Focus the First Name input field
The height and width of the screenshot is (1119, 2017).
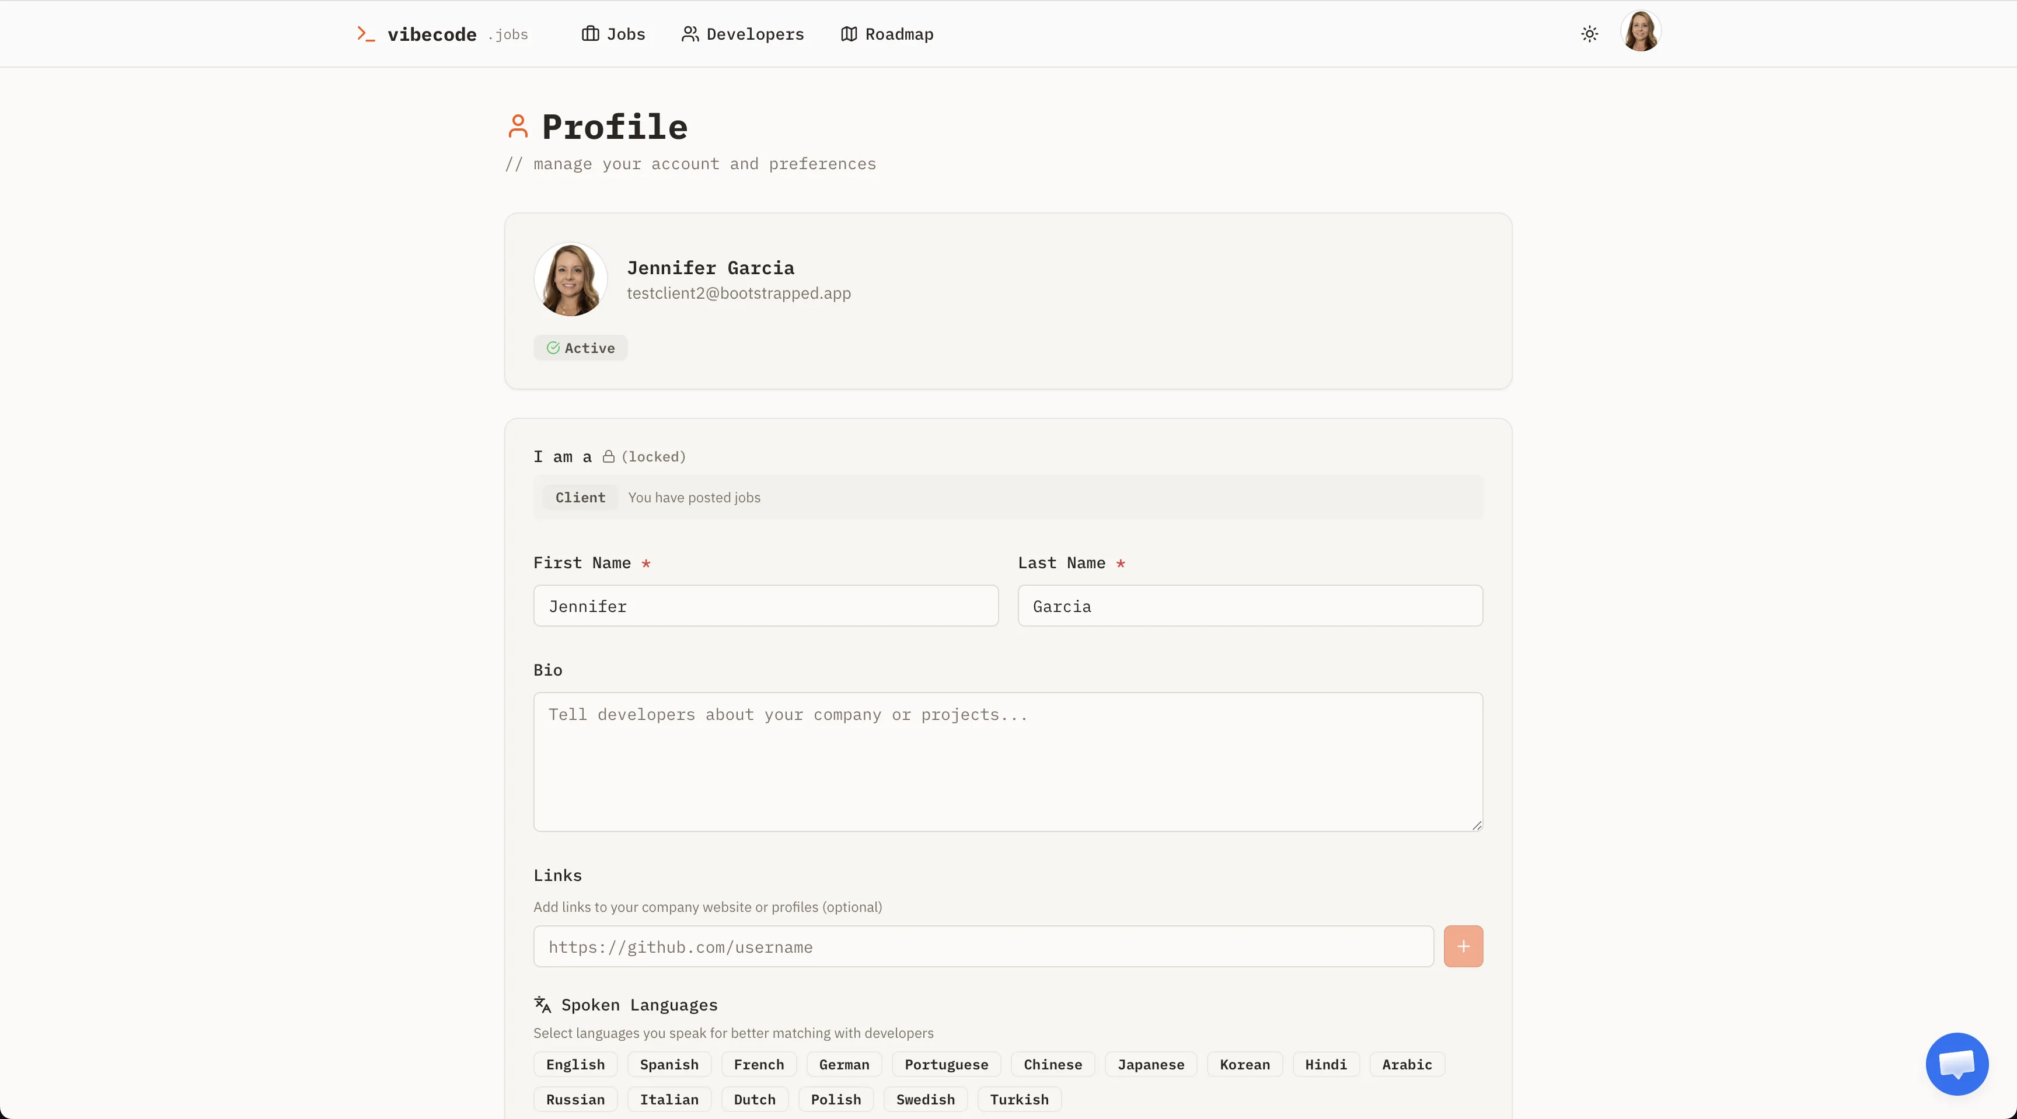(765, 606)
